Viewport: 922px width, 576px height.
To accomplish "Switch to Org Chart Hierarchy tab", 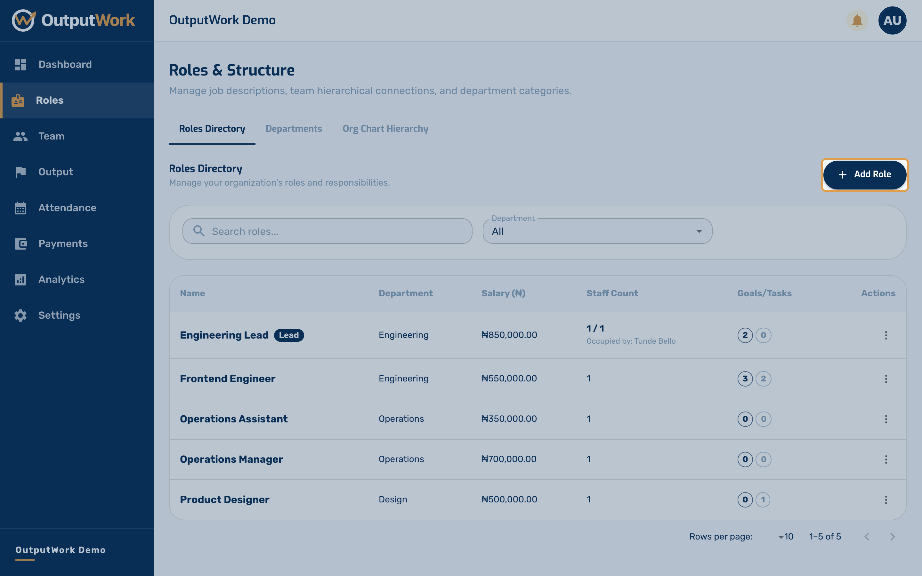I will [x=385, y=129].
